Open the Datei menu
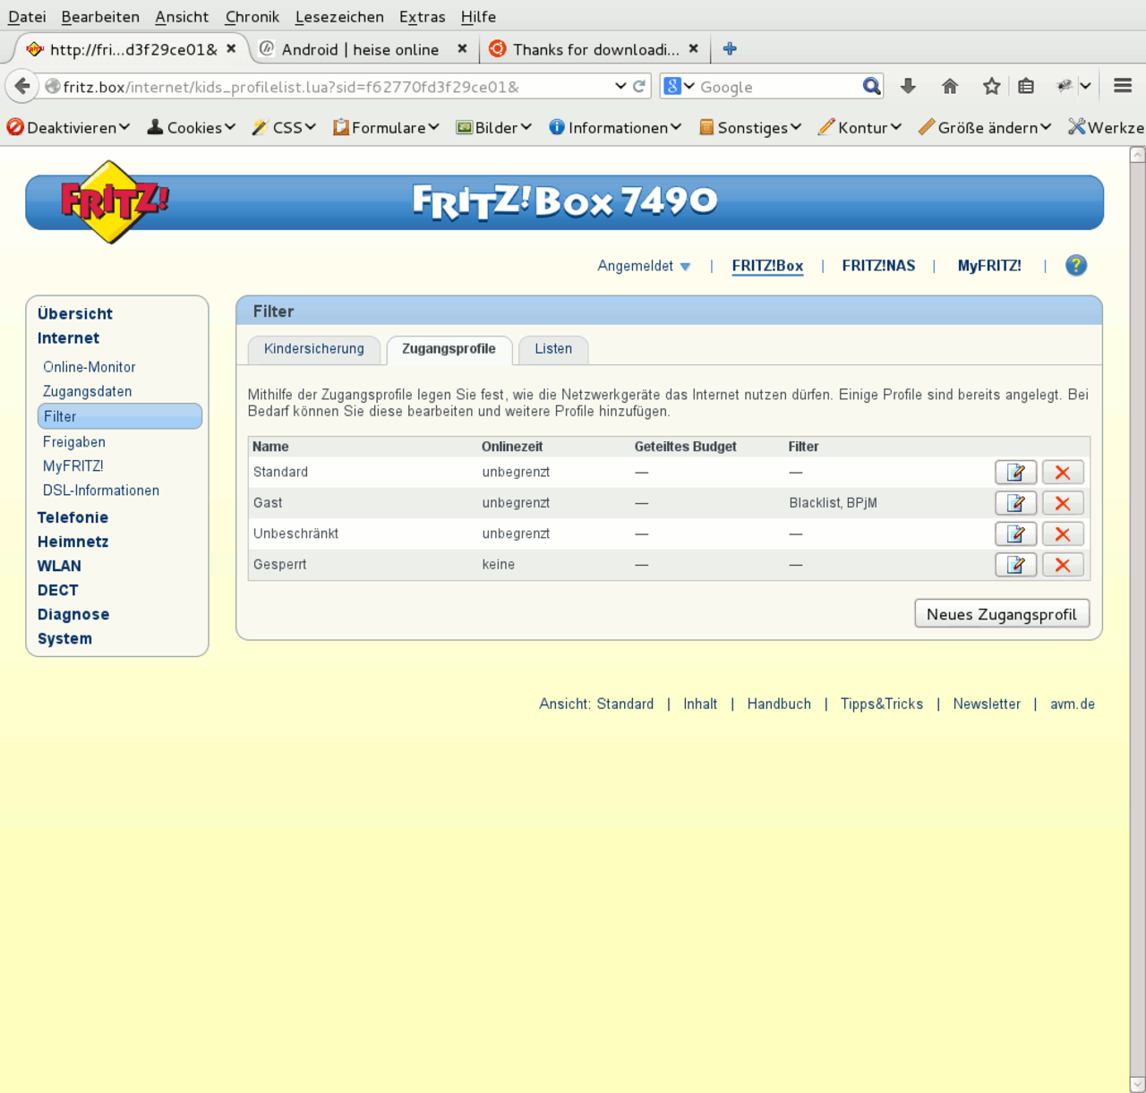 (27, 16)
